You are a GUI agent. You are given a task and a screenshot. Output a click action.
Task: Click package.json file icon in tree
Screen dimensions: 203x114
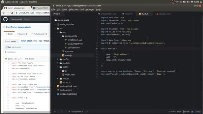[58, 90]
